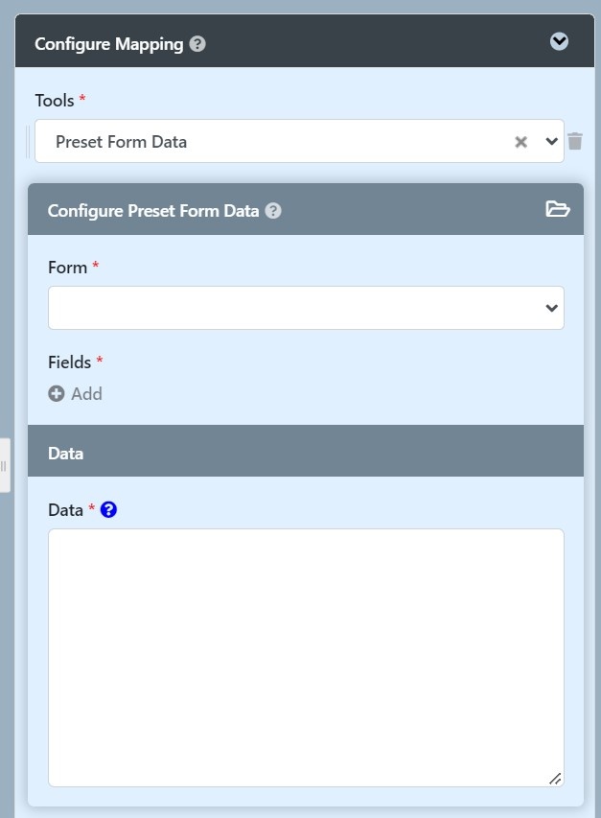Collapse the Configure Mapping panel
Viewport: 601px width, 818px height.
[x=559, y=41]
